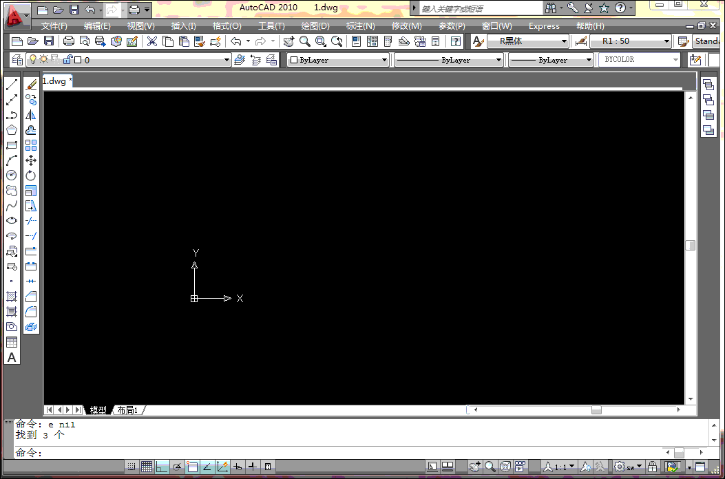Toggle Lineweight display in status bar
Image resolution: width=725 pixels, height=479 pixels.
click(253, 467)
